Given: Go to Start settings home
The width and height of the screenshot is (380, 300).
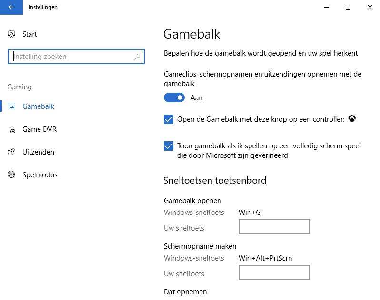Looking at the screenshot, I should pos(30,34).
